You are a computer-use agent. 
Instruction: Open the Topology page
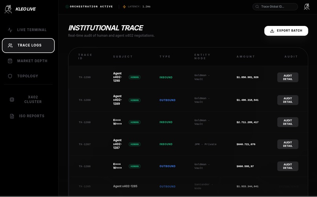(28, 76)
